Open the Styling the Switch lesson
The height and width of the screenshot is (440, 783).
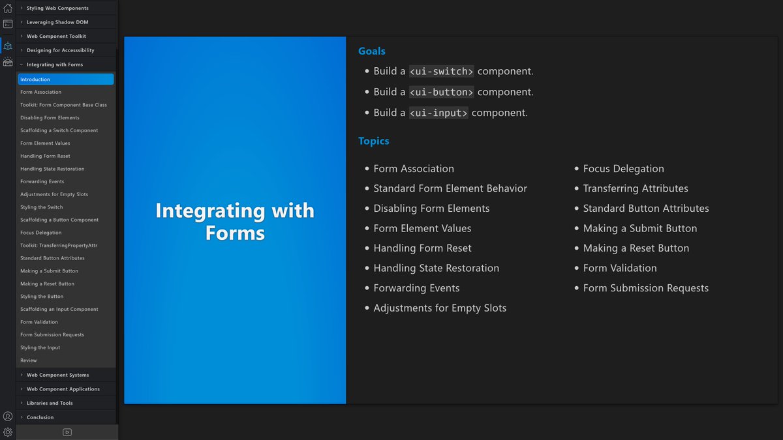coord(66,207)
